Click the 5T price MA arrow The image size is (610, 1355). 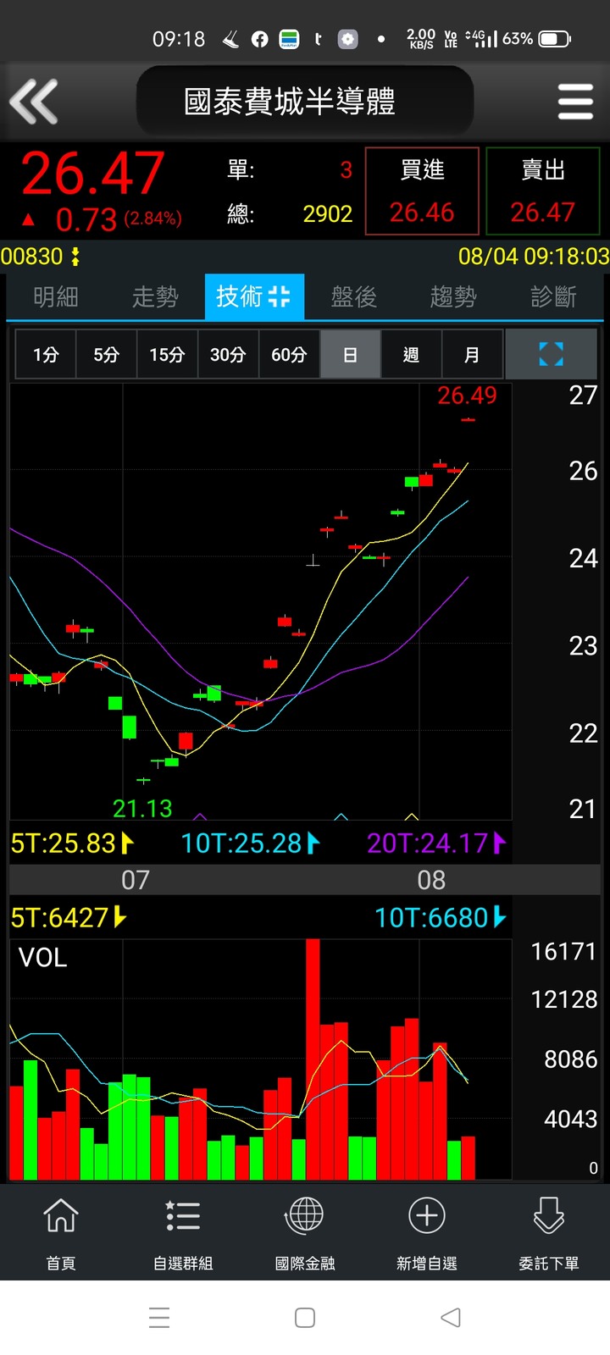(127, 843)
